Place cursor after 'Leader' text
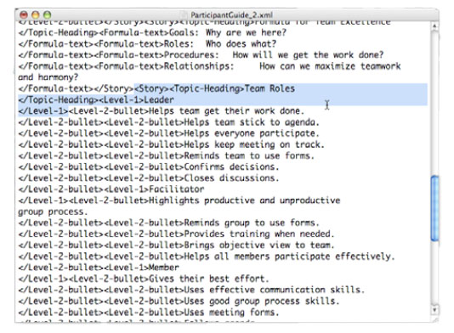Image resolution: width=454 pixels, height=333 pixels. coord(174,99)
